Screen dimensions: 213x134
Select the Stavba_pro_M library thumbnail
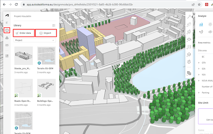click(x=23, y=56)
